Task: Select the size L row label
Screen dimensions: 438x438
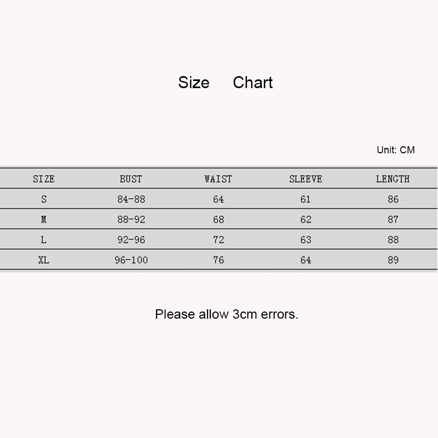Action: pos(44,240)
